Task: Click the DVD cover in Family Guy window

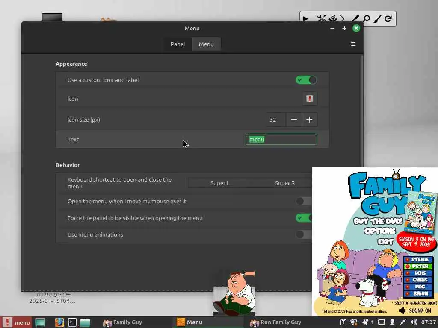Action: (x=422, y=213)
